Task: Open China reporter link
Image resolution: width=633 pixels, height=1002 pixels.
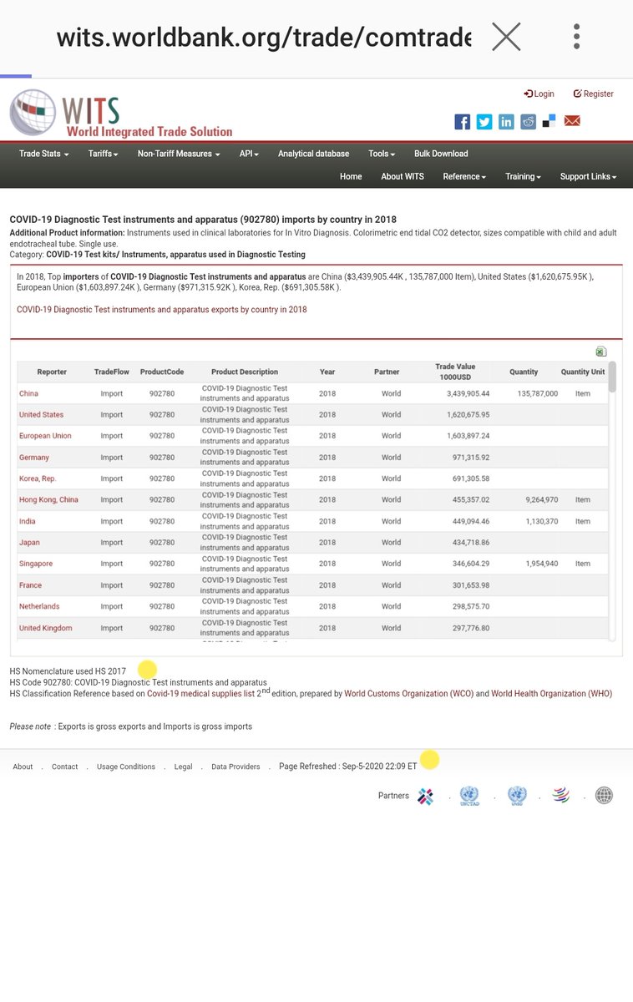Action: 28,393
